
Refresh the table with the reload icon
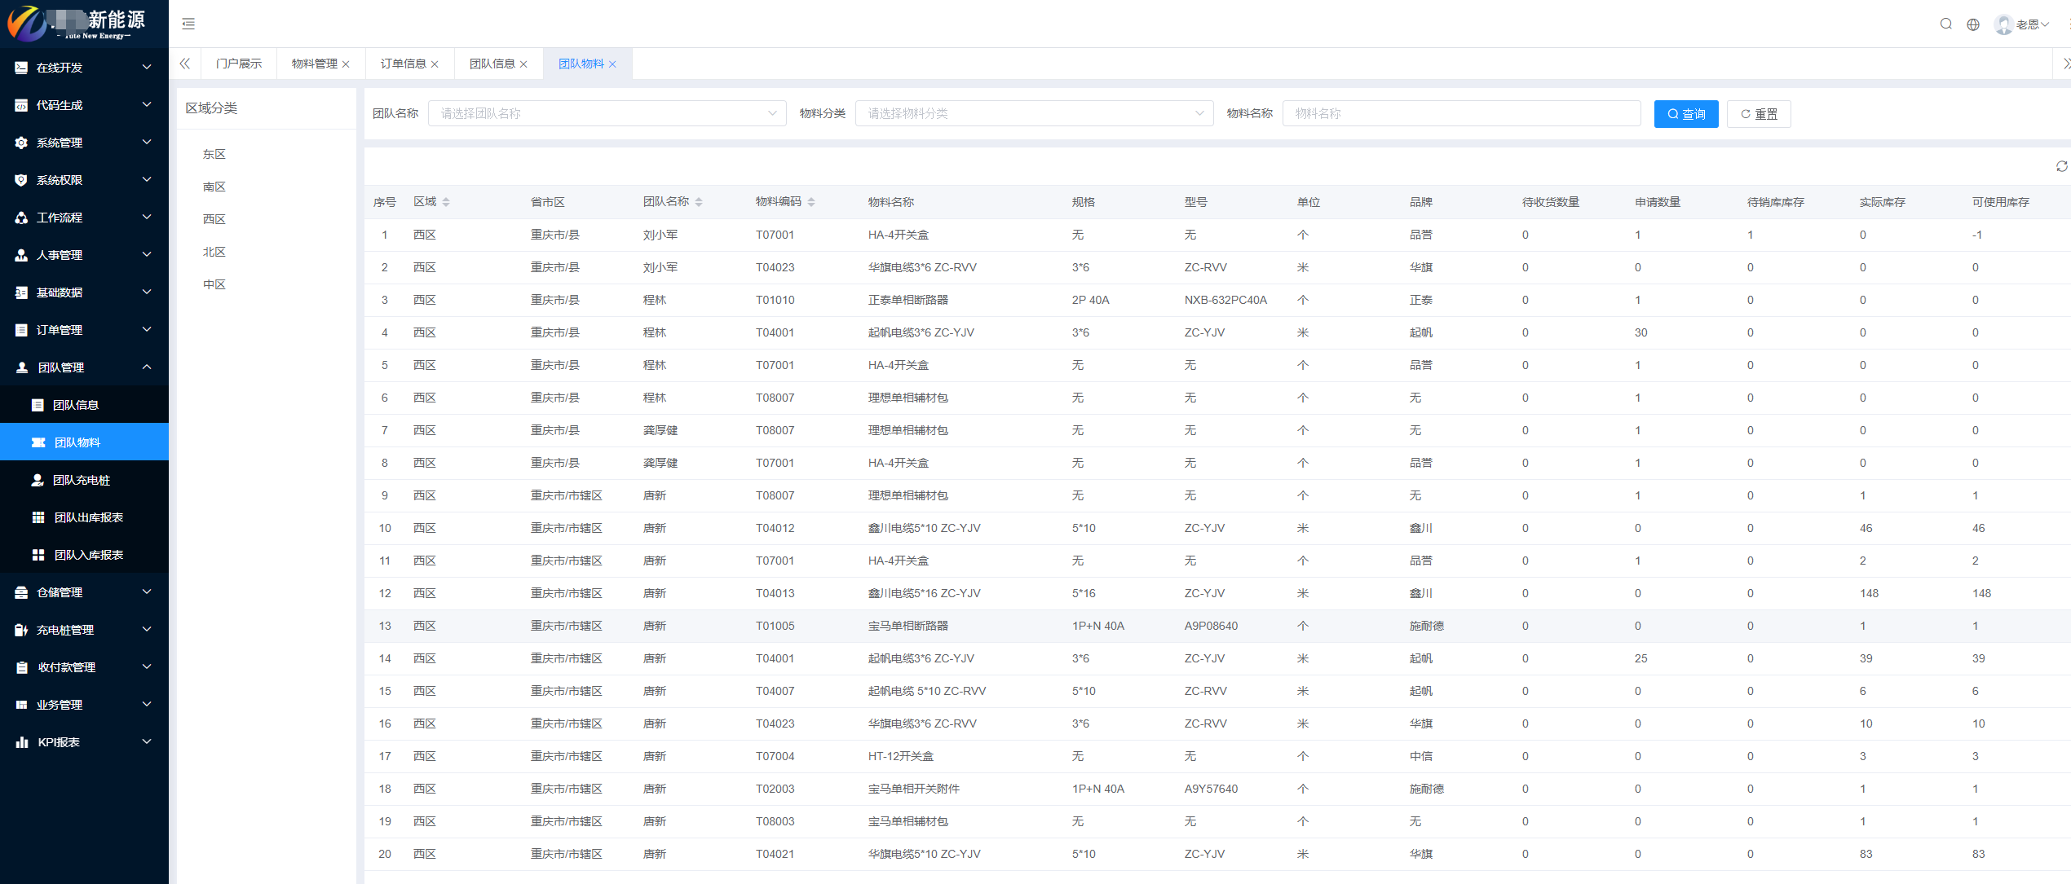(x=2062, y=166)
